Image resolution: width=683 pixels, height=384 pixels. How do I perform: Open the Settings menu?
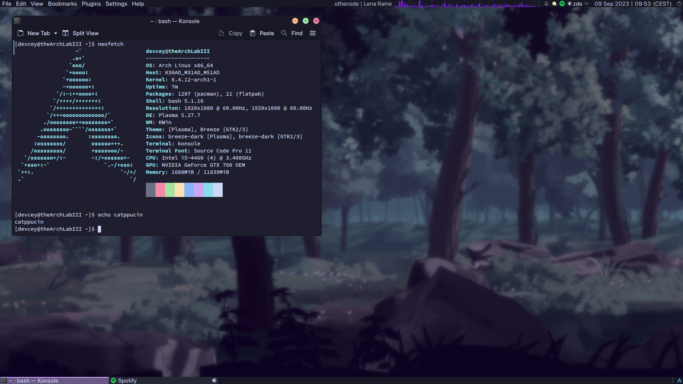click(116, 4)
